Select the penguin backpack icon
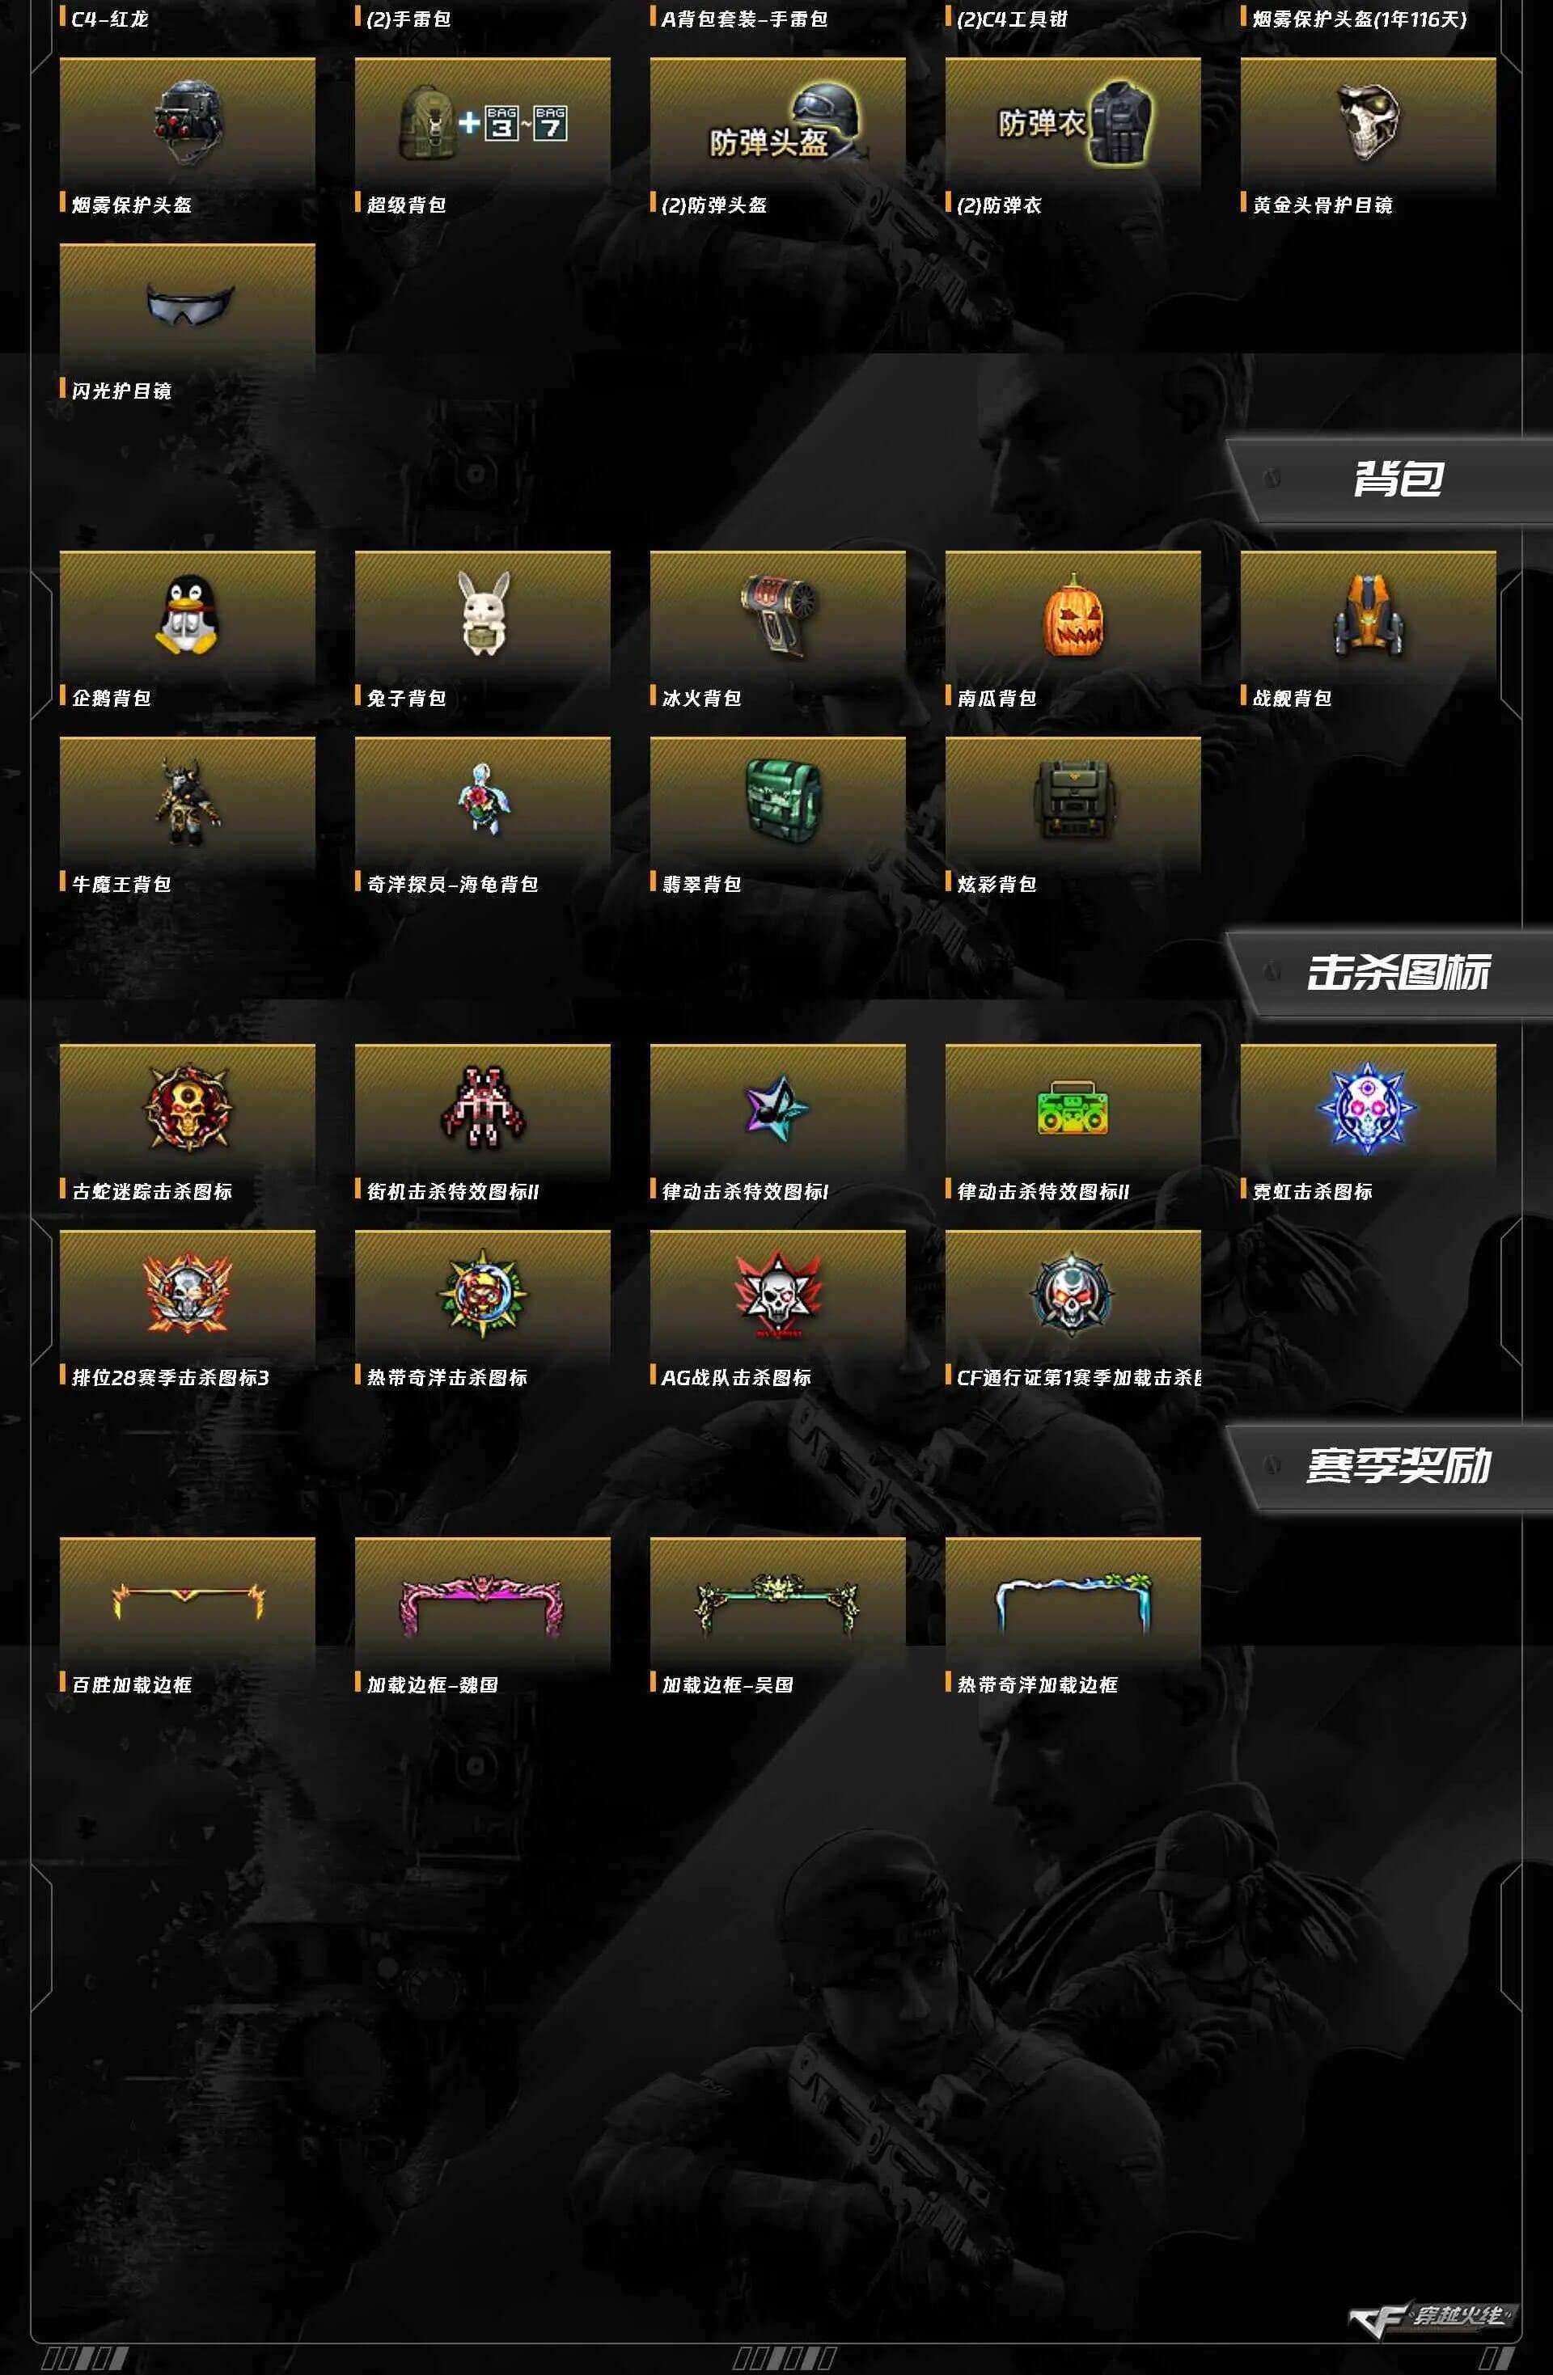The width and height of the screenshot is (1553, 2375). click(x=187, y=615)
